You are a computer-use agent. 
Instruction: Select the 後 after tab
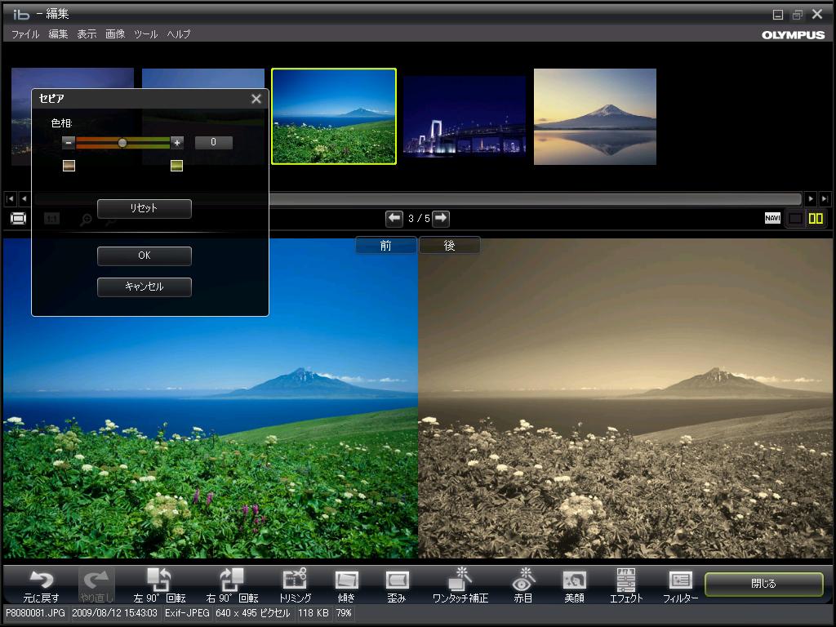(450, 245)
